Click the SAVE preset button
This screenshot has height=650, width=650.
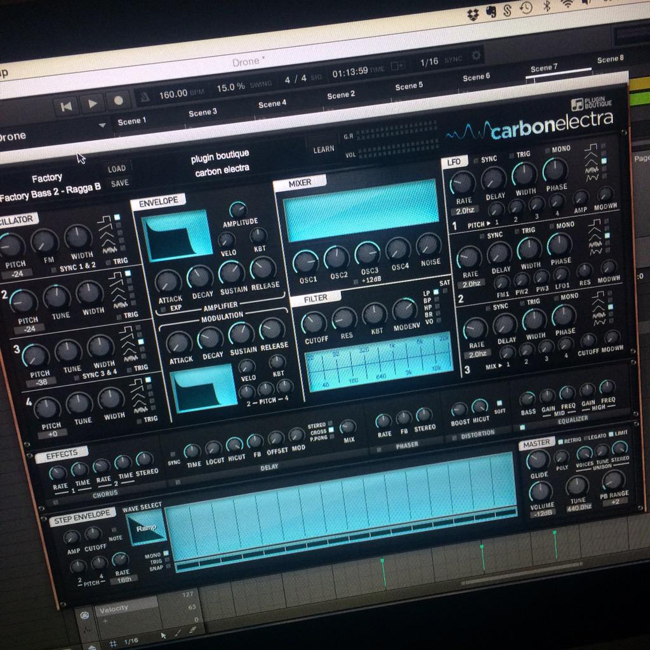click(119, 183)
